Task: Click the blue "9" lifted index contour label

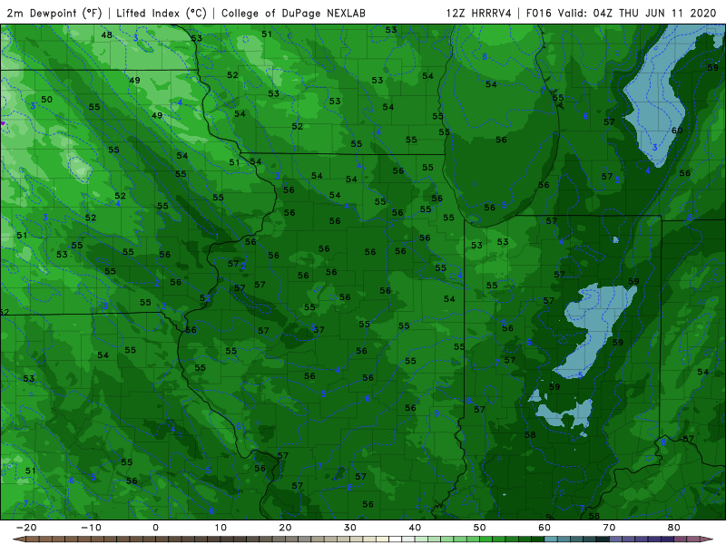Action: [437, 413]
